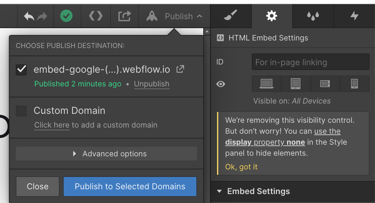Click the redo arrow icon
Image resolution: width=375 pixels, height=203 pixels.
(x=42, y=16)
